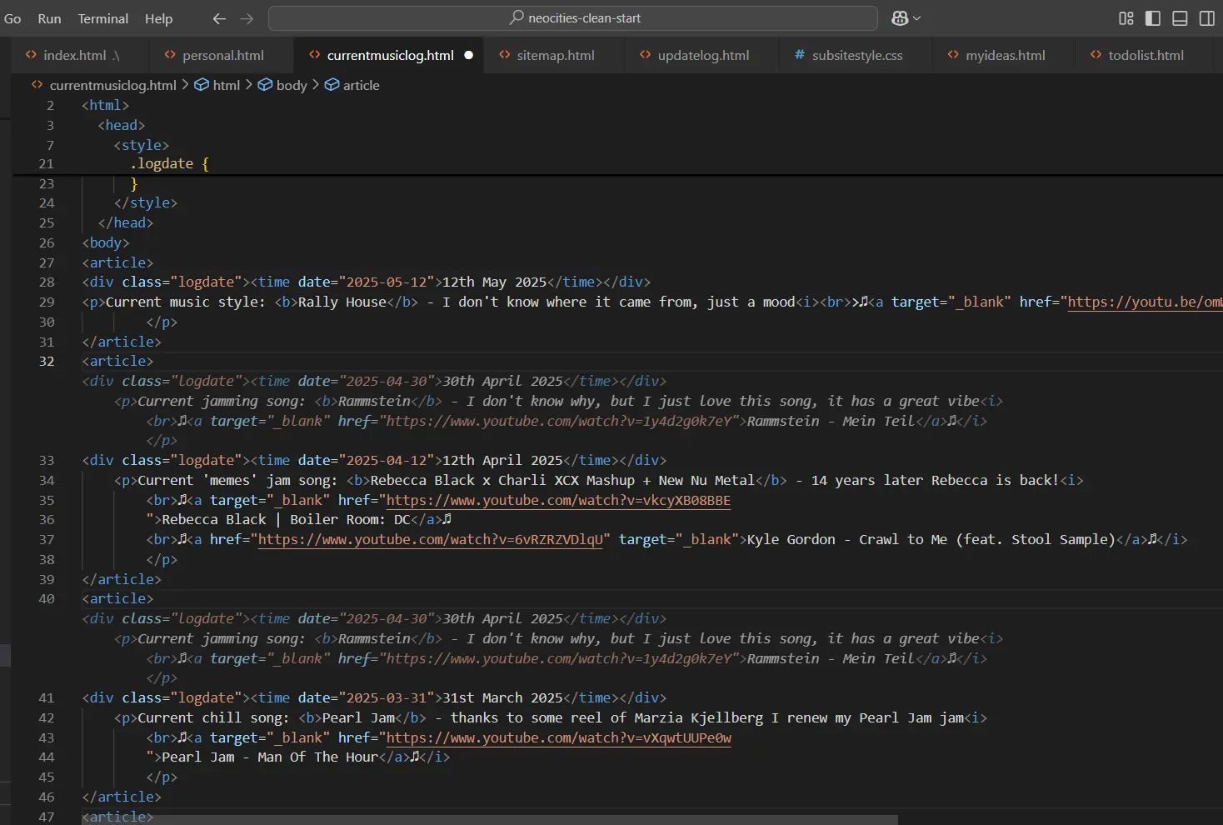Click the updatelog.html tab file icon

click(x=645, y=55)
